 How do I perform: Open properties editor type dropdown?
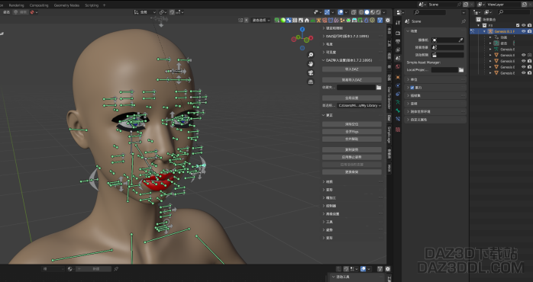[401, 12]
